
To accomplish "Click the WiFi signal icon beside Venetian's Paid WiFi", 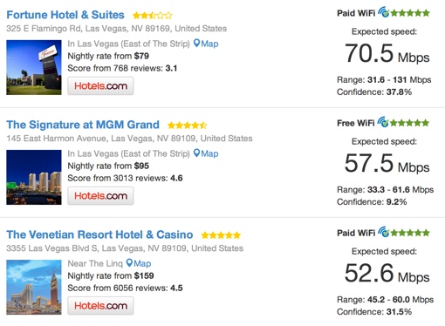I will [x=384, y=232].
